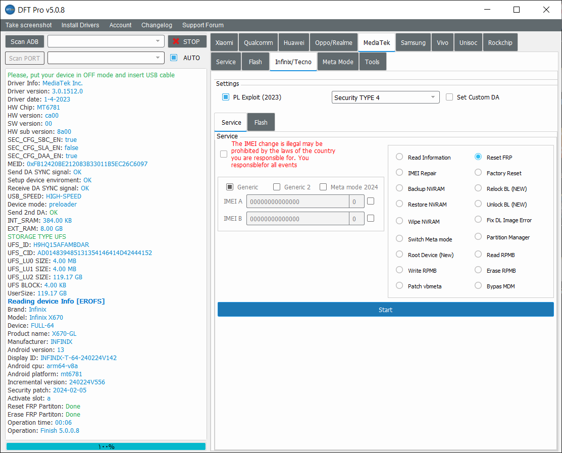Open Install Drivers menu
The width and height of the screenshot is (562, 453).
(x=80, y=25)
